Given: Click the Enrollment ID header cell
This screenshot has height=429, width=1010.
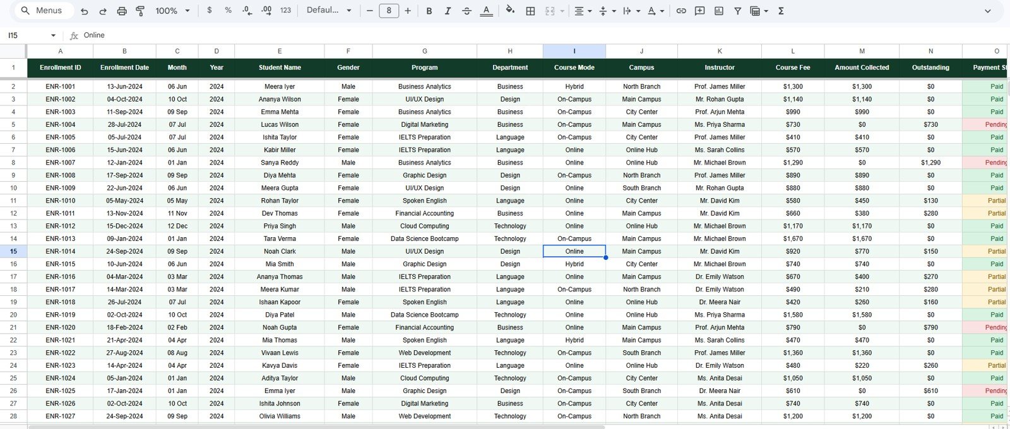Looking at the screenshot, I should coord(60,68).
